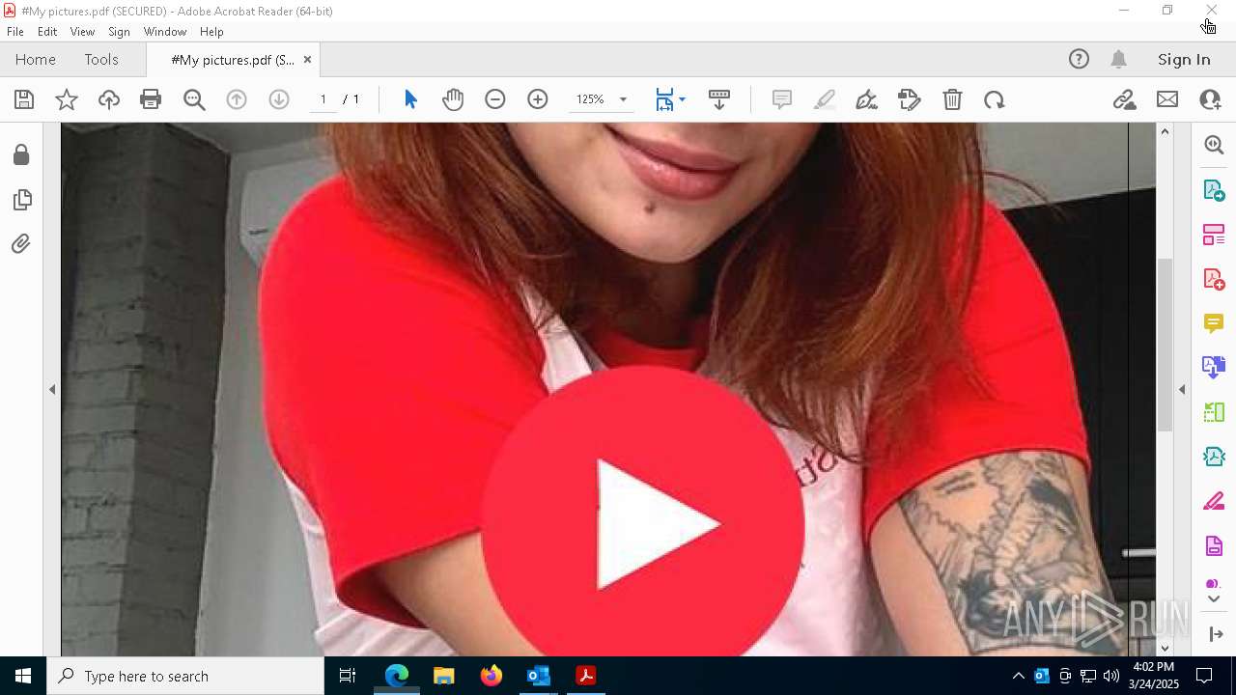Screen dimensions: 1236x695
Task: Open Outlook from taskbar
Action: (x=538, y=676)
